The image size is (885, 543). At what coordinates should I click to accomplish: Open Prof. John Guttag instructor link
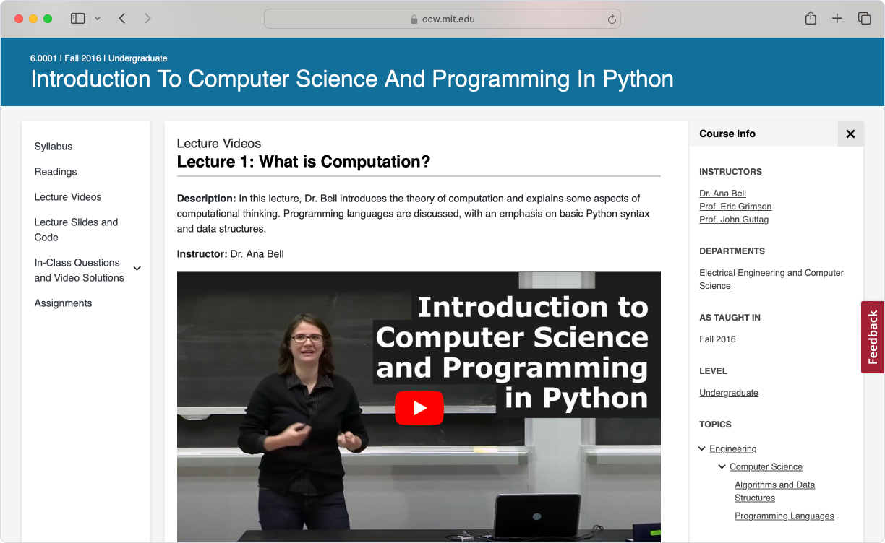(734, 220)
